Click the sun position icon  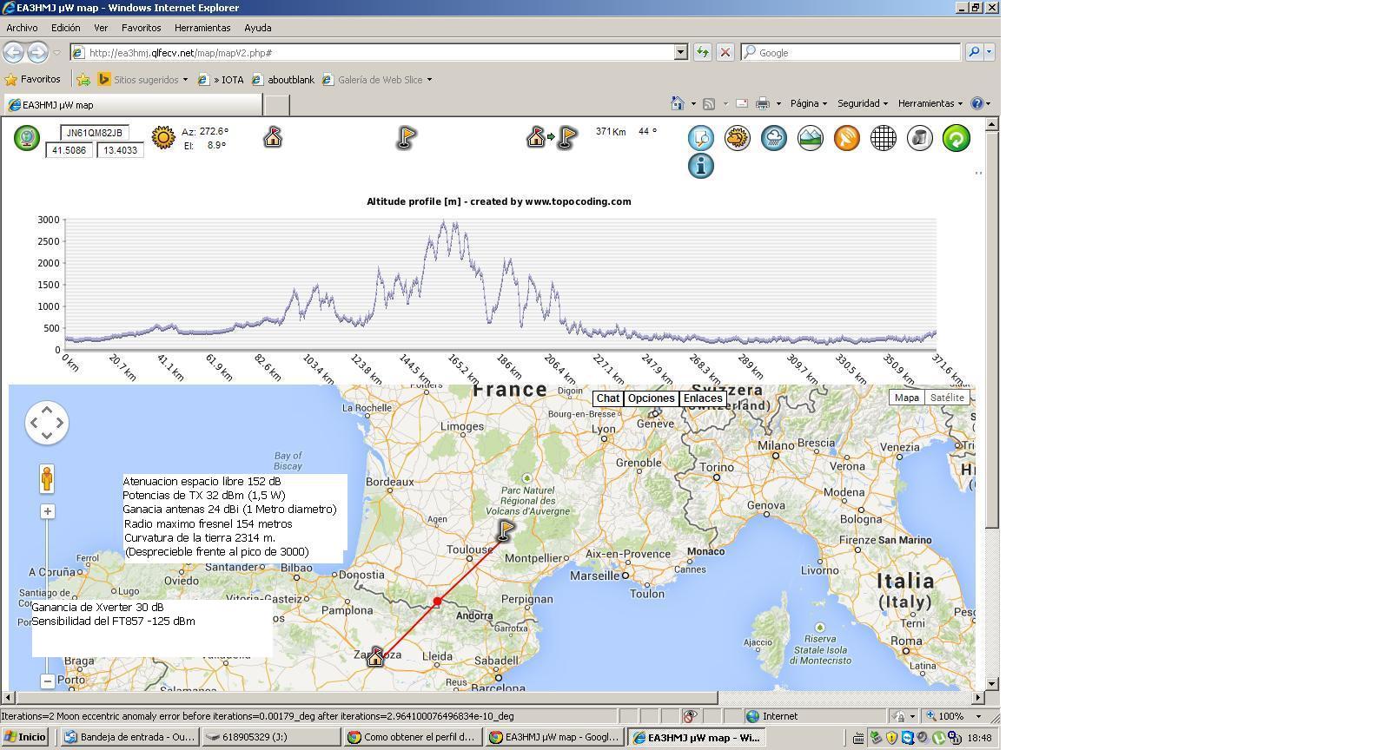pos(162,138)
